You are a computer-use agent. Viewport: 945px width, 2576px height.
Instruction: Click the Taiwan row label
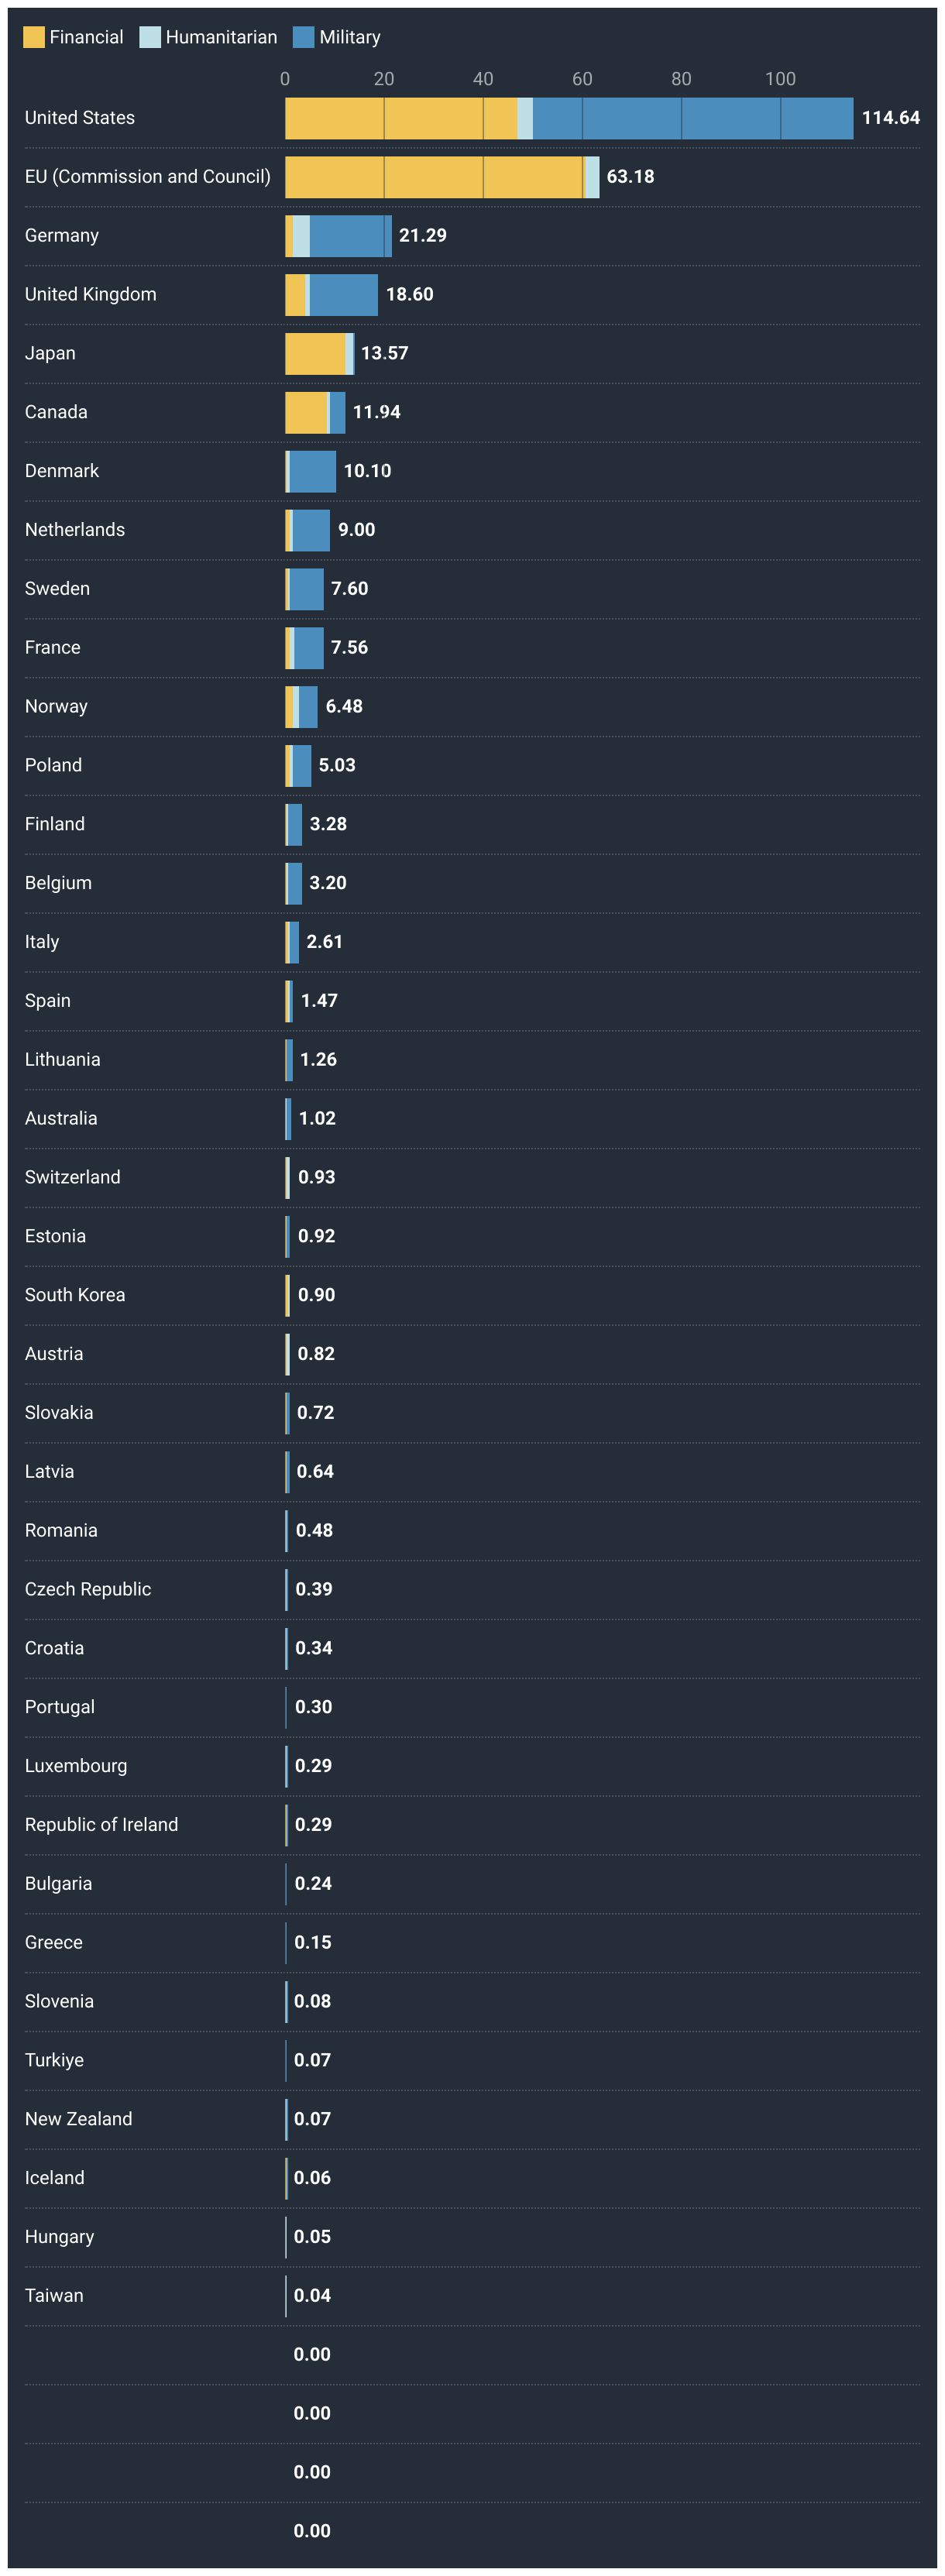point(54,2296)
